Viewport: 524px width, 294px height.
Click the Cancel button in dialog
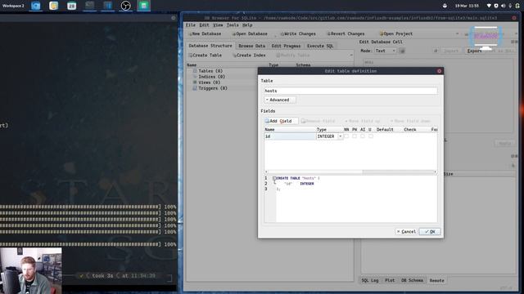point(406,232)
